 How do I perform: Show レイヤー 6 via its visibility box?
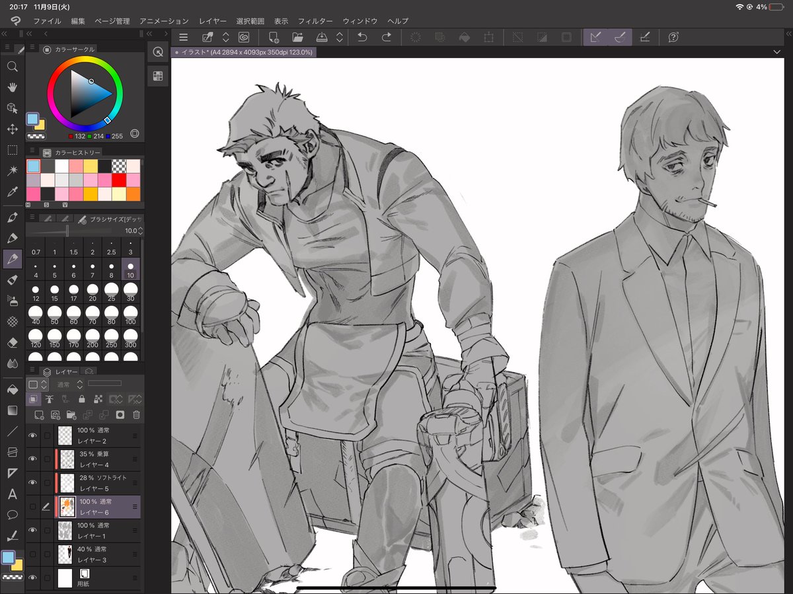32,507
